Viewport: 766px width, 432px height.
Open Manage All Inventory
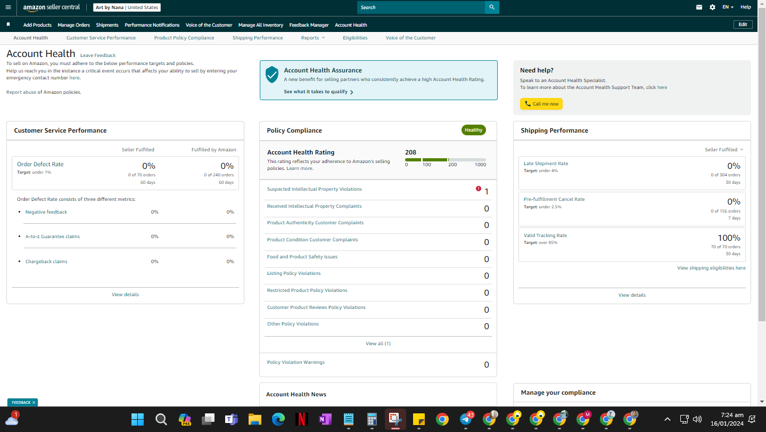point(261,25)
